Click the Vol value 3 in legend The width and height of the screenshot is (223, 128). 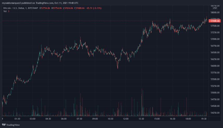tap(9, 11)
